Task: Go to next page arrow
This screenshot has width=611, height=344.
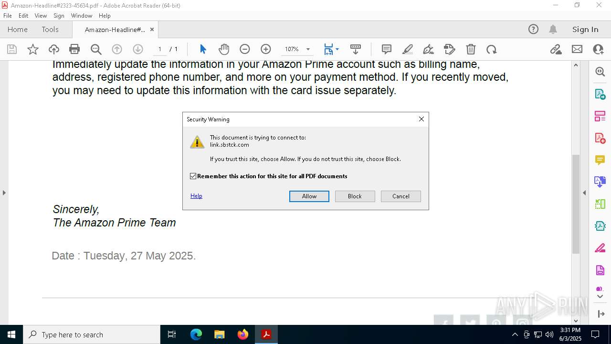Action: pos(138,49)
